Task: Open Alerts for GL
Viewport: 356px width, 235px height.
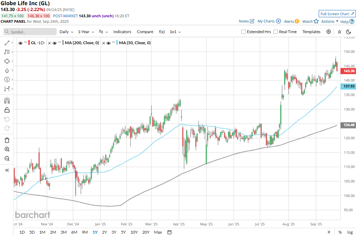Action: 291,21
